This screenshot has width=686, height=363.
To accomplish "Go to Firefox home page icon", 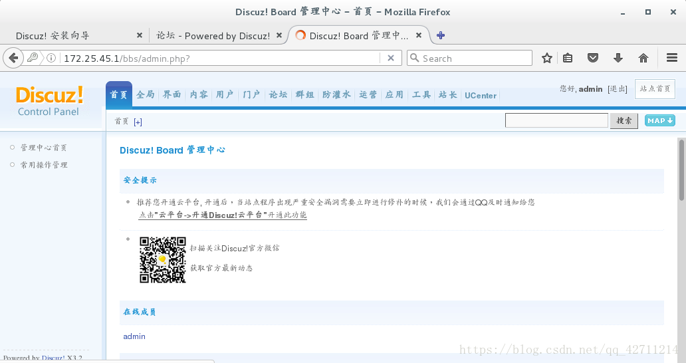I will [643, 58].
